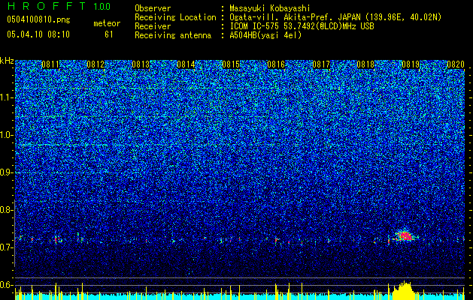Click the 0.6 frequency axis label
The width and height of the screenshot is (473, 300).
[6, 285]
